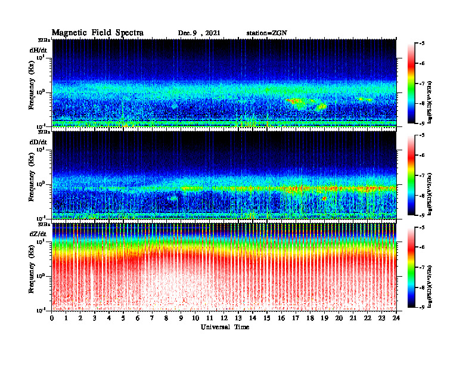Click the -9 value on the dZ/dt color bar

(x=422, y=307)
